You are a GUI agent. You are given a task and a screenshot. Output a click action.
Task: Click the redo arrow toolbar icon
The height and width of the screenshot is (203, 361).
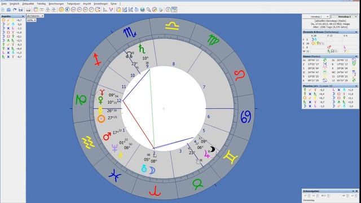(x=15, y=10)
